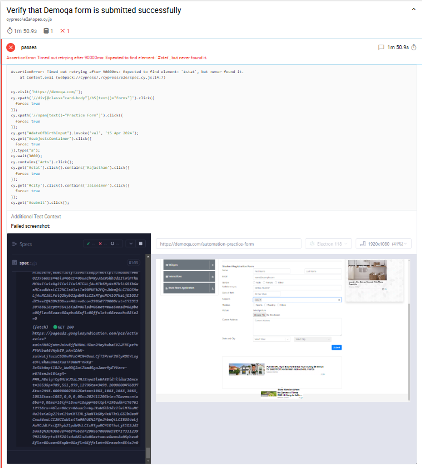Click the suite duration clock icon
Viewport: 422px width, 468px height.
pos(10,31)
